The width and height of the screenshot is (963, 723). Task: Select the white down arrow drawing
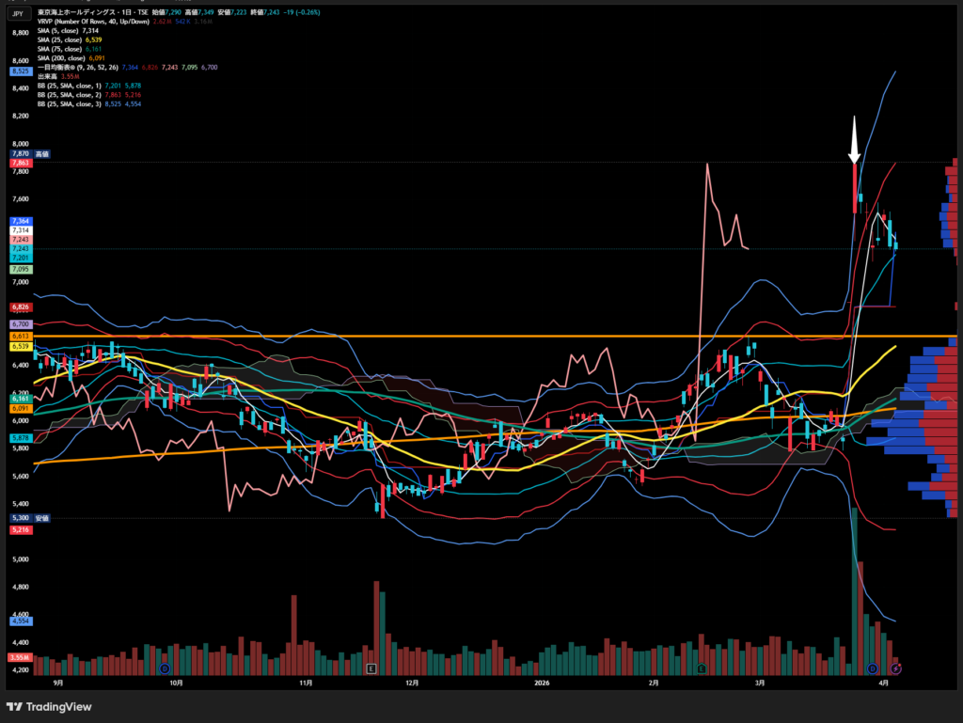855,141
